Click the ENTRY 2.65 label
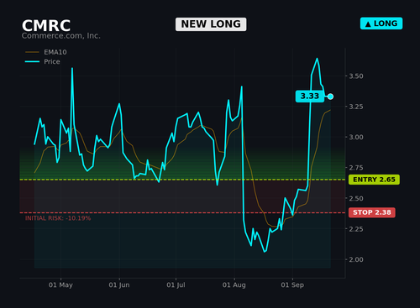Image resolution: width=420 pixels, height=308 pixels. click(374, 180)
